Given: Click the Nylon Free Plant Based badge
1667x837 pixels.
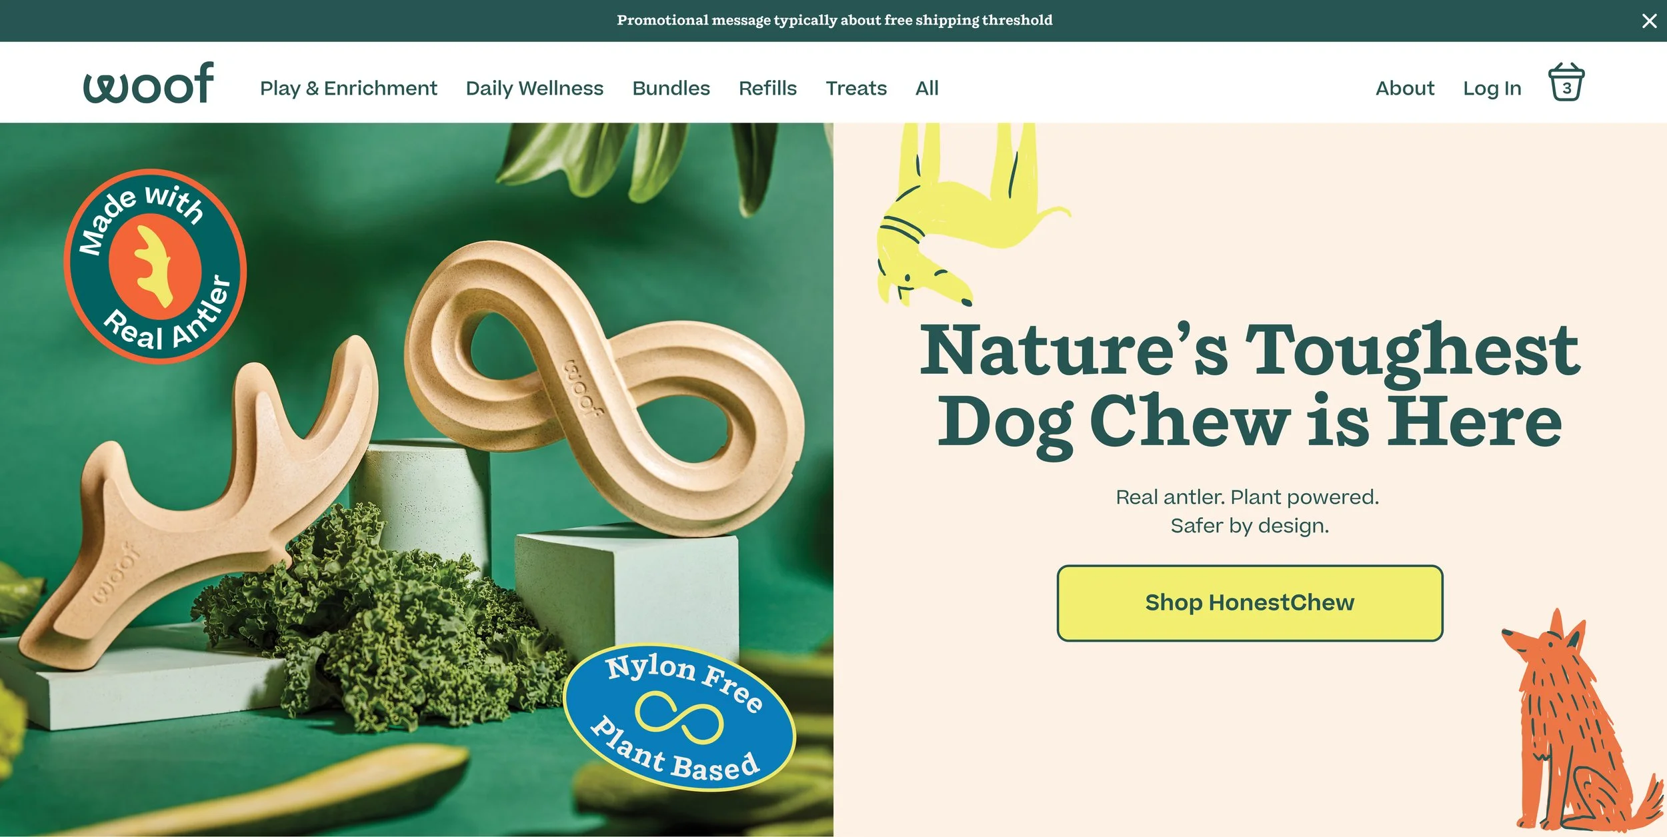Looking at the screenshot, I should coord(679,717).
